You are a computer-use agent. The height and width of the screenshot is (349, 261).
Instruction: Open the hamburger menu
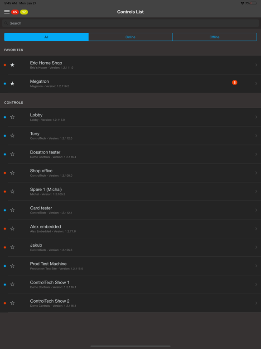click(7, 12)
